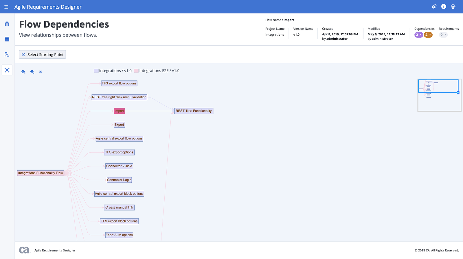Select the flow dependencies sidebar icon
Viewport: 463px width, 259px height.
click(7, 70)
